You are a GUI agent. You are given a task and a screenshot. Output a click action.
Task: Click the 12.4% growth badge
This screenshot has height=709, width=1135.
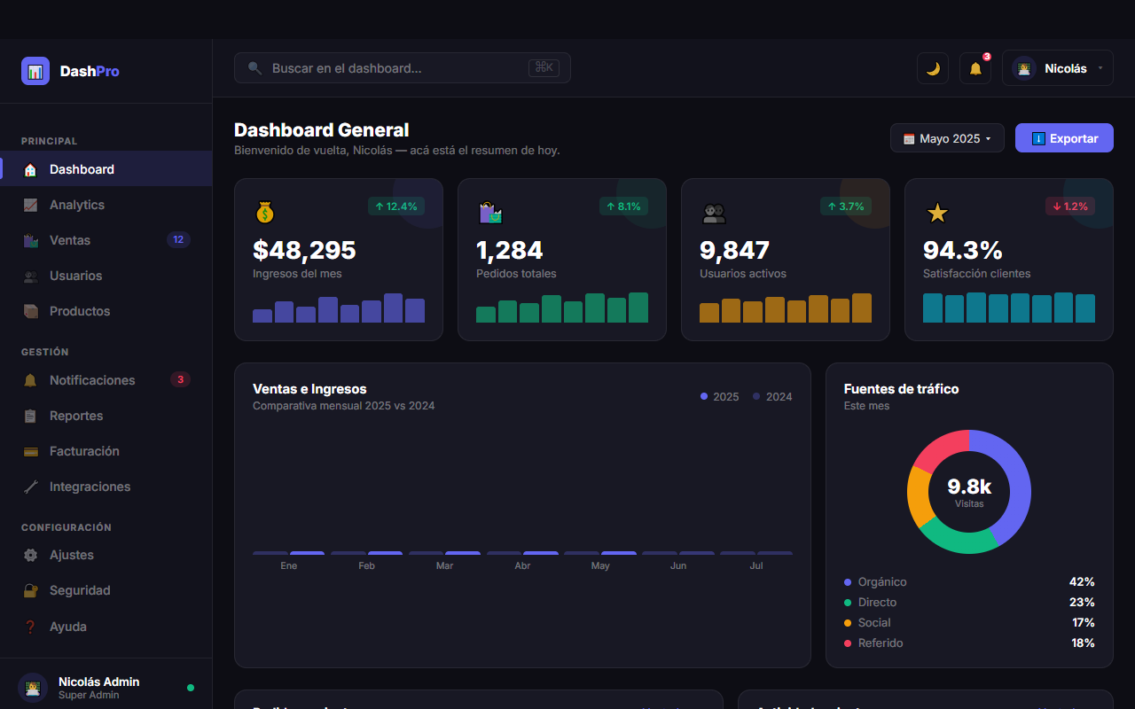pyautogui.click(x=396, y=206)
